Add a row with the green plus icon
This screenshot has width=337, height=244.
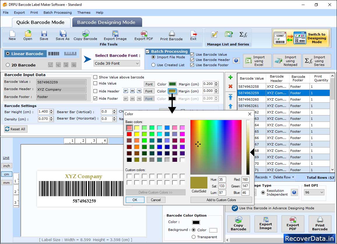click(x=231, y=77)
